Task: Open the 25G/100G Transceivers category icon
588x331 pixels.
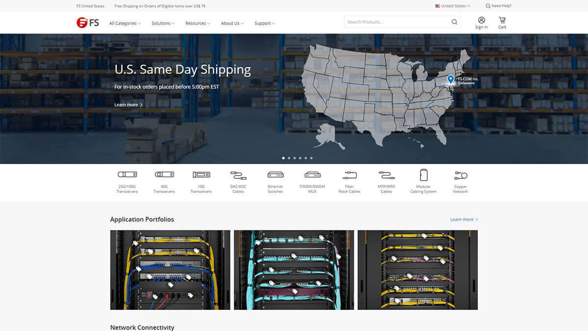Action: 127,175
